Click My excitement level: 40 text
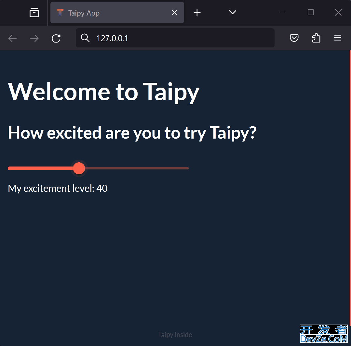Screen dimensions: 351x346 point(58,189)
